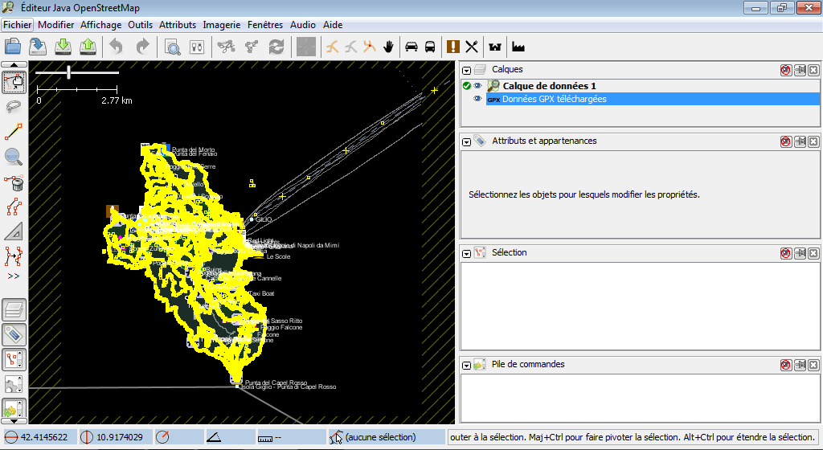Select the car preset icon
This screenshot has height=450, width=823.
tap(411, 47)
